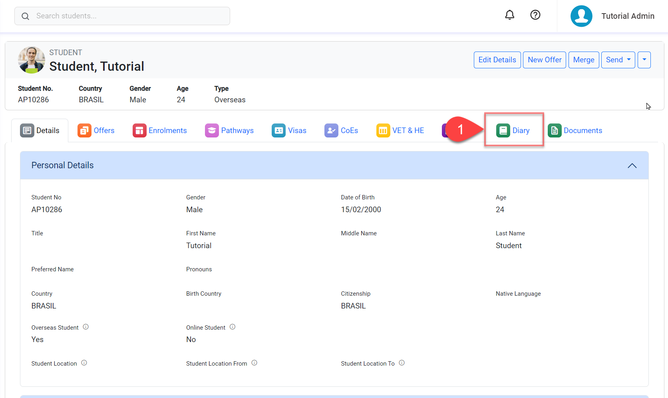The image size is (668, 398).
Task: Click the search magnifier icon
Action: pos(26,16)
